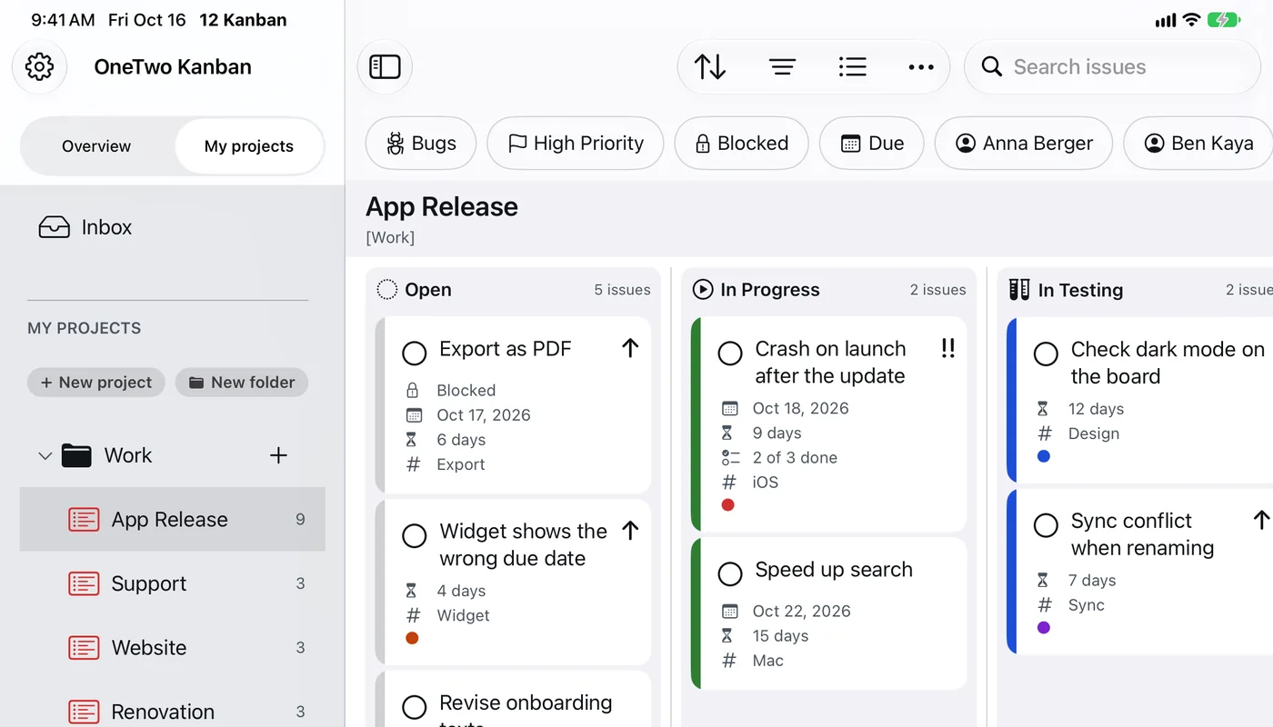Apply the Blocked filter
The image size is (1273, 727).
(741, 143)
